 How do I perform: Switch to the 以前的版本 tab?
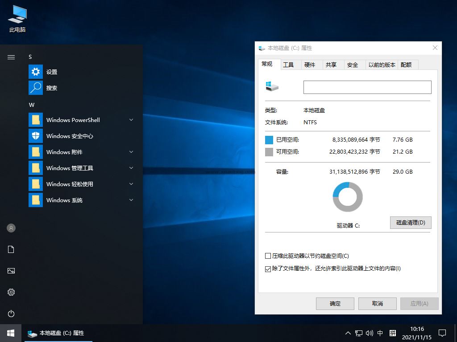coord(382,65)
